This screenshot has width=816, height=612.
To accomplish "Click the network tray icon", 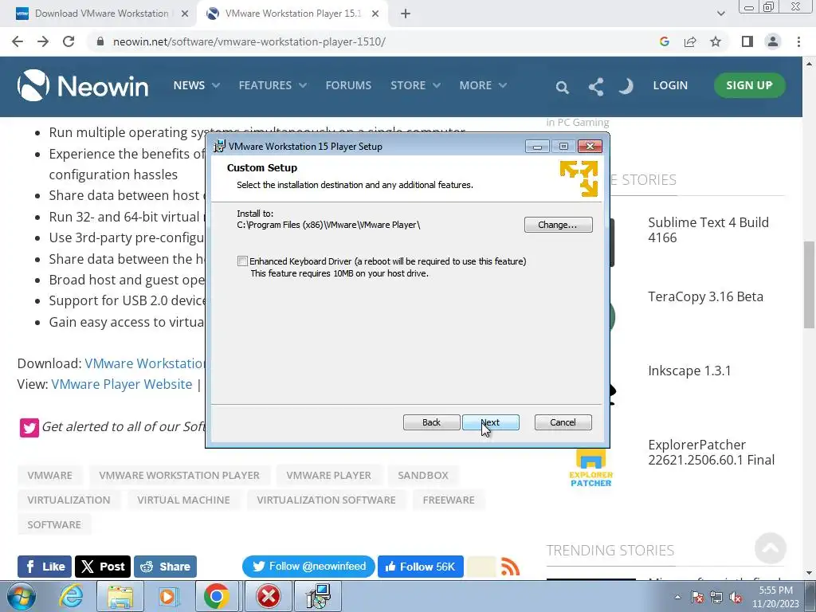I will [716, 598].
